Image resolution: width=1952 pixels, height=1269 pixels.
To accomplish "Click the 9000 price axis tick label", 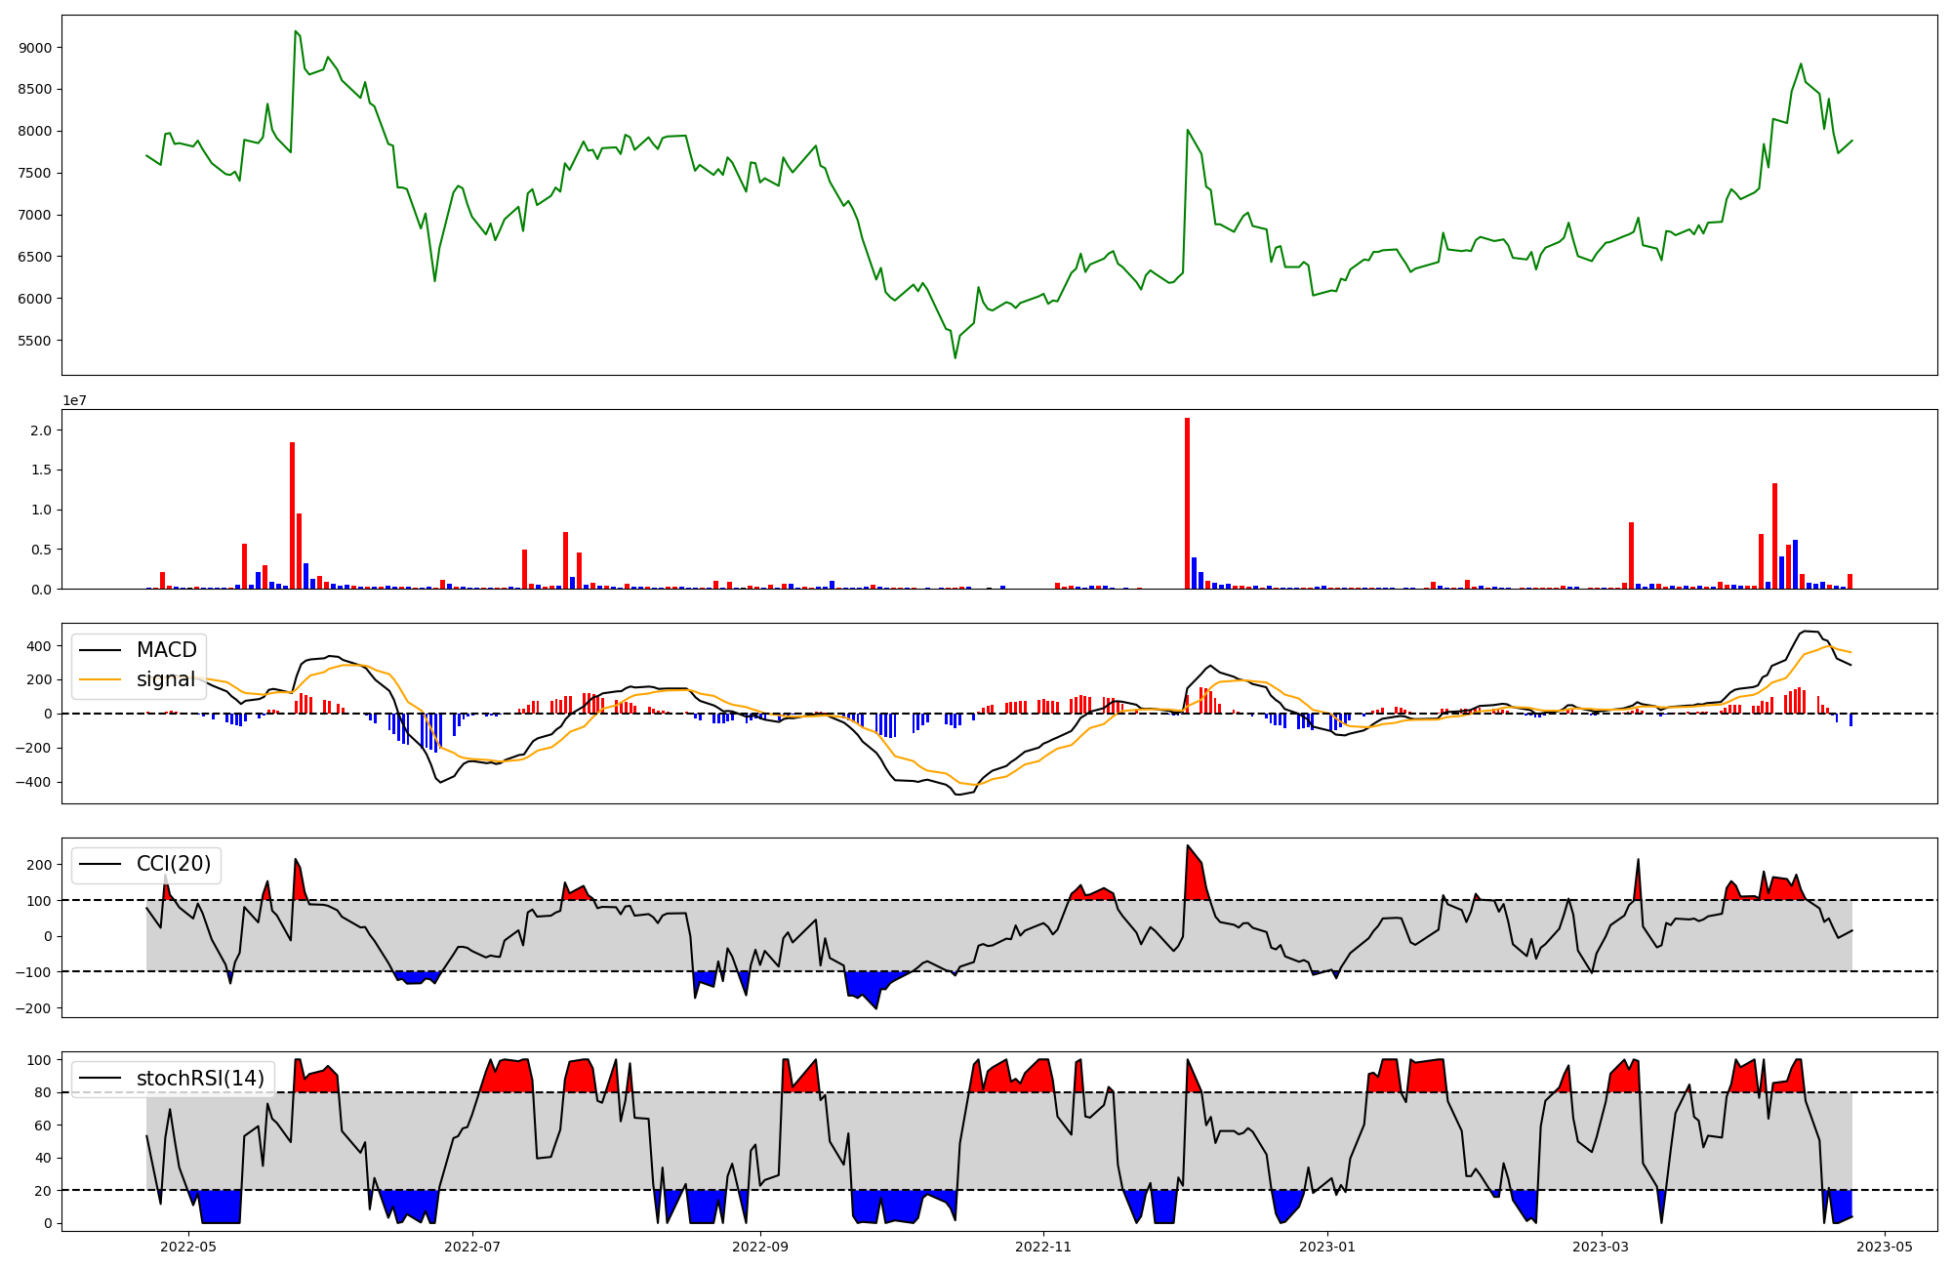I will [35, 48].
